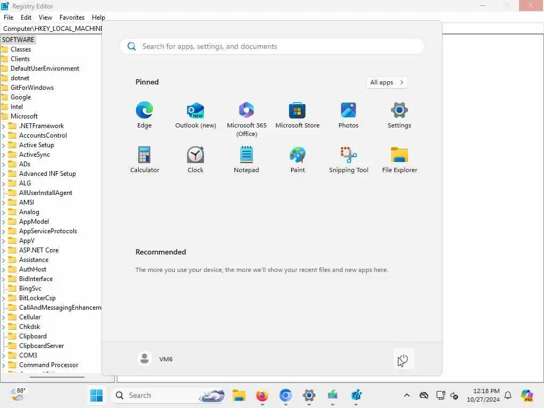Open Registry Editor File menu
This screenshot has width=544, height=408.
[x=8, y=18]
